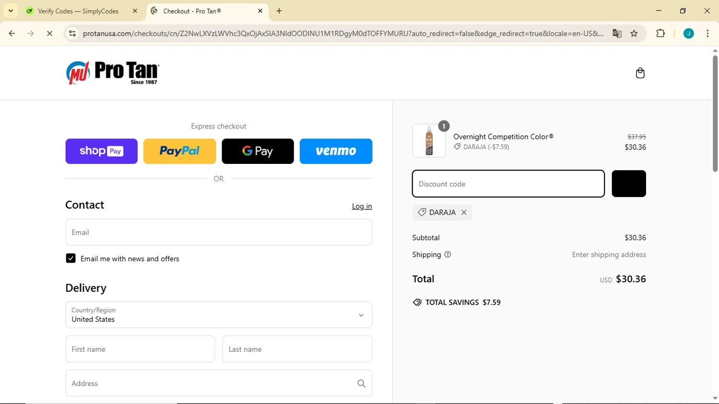Click the browser address bar URL

343,34
